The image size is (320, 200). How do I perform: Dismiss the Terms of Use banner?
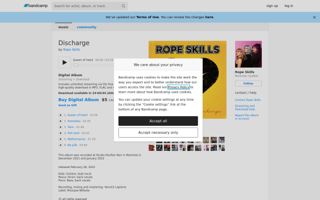click(x=314, y=18)
